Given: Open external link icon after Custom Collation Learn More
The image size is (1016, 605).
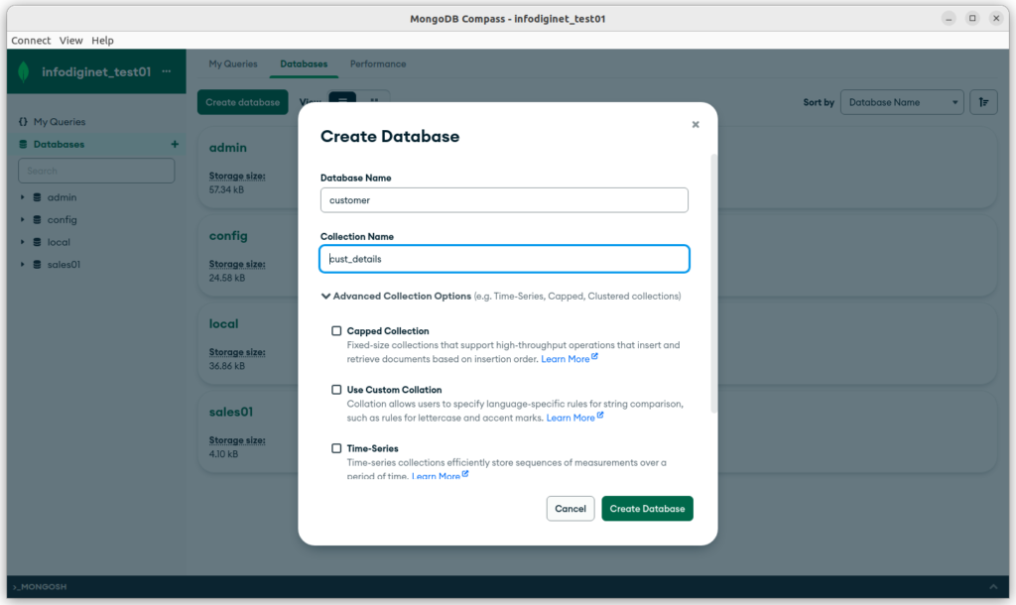Looking at the screenshot, I should [600, 416].
